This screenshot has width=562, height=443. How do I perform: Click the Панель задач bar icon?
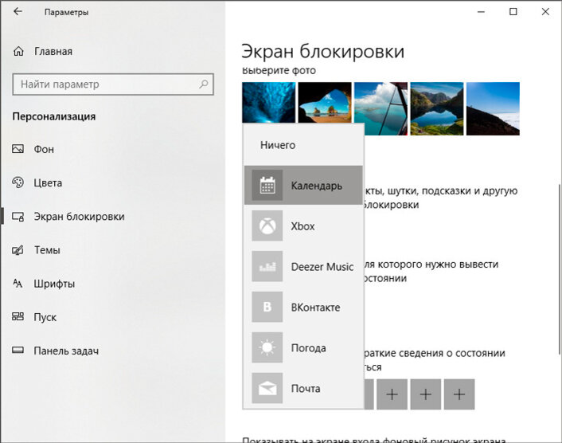pyautogui.click(x=18, y=350)
